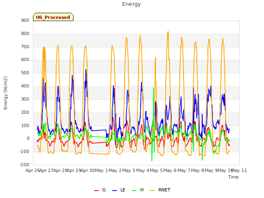Click the May 8 x-axis date label

coord(198,170)
